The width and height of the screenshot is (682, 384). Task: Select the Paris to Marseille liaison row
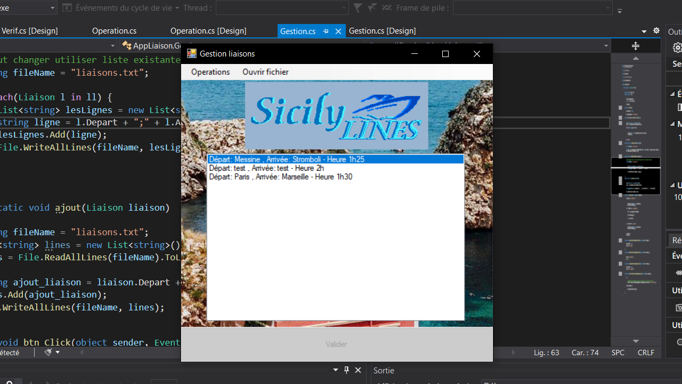[335, 177]
